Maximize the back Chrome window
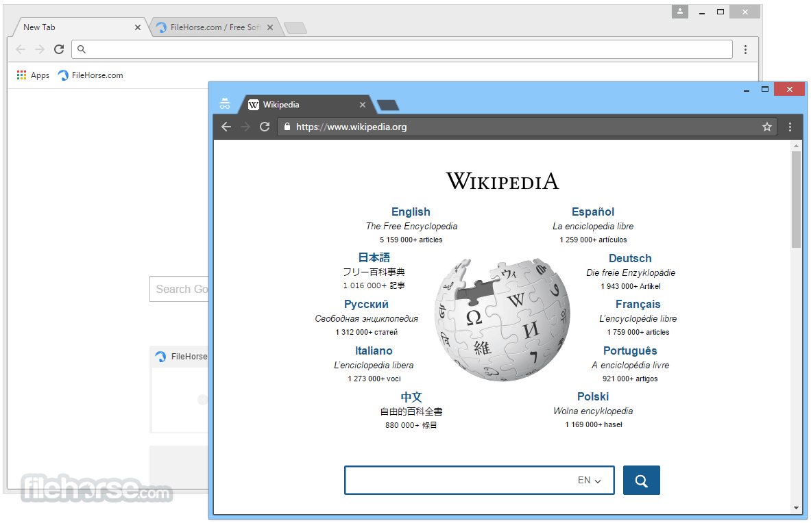Image resolution: width=811 pixels, height=523 pixels. 721,12
